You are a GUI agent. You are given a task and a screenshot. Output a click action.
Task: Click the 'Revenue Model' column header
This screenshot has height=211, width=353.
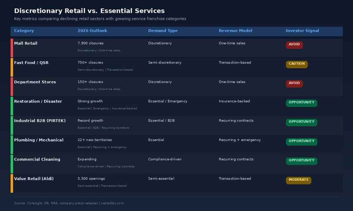pyautogui.click(x=235, y=31)
